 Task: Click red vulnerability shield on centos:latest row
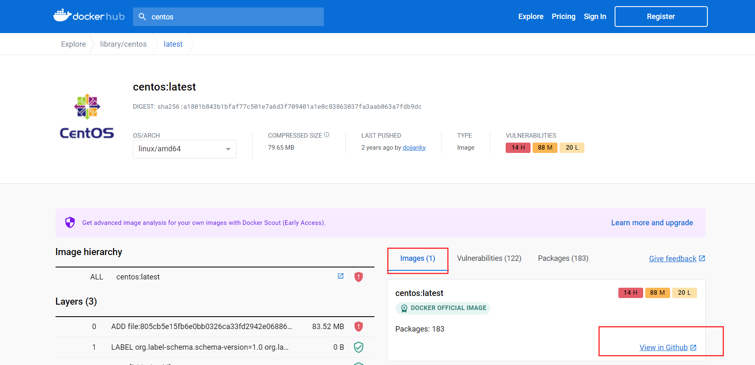coord(359,277)
